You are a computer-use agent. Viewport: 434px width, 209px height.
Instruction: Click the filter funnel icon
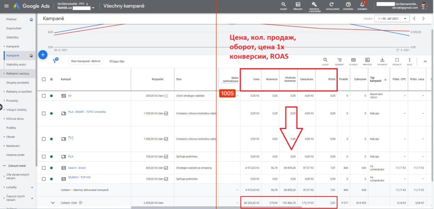point(55,61)
